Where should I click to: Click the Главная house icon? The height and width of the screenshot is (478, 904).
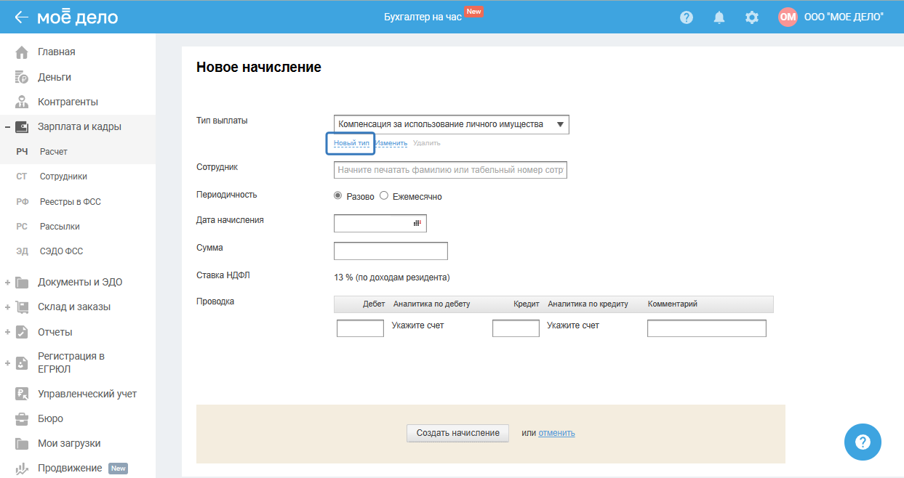(22, 52)
